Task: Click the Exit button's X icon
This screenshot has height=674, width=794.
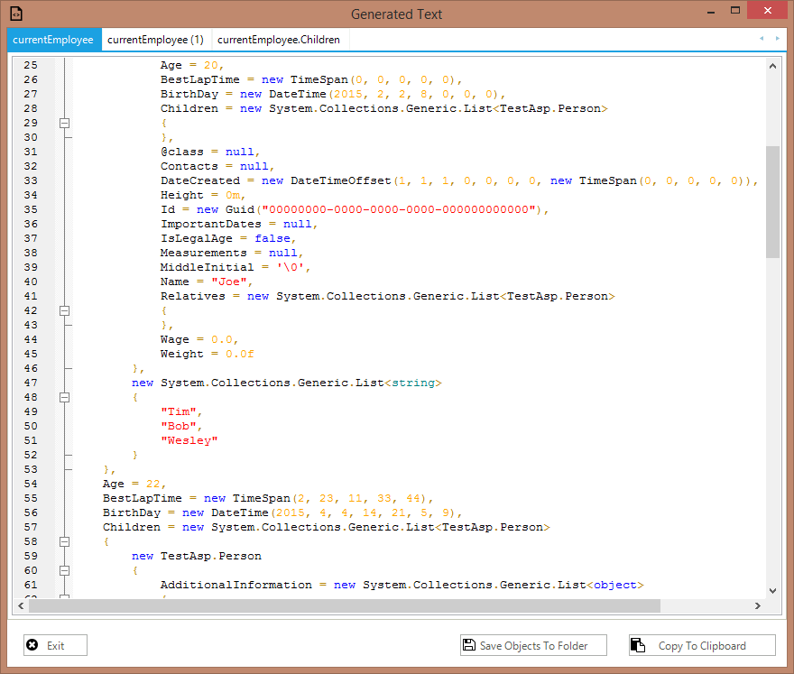Action: pos(32,644)
